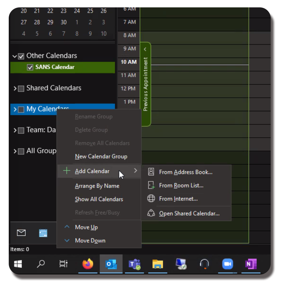The height and width of the screenshot is (286, 283).
Task: Open Microsoft Teams from the taskbar
Action: pos(135,264)
